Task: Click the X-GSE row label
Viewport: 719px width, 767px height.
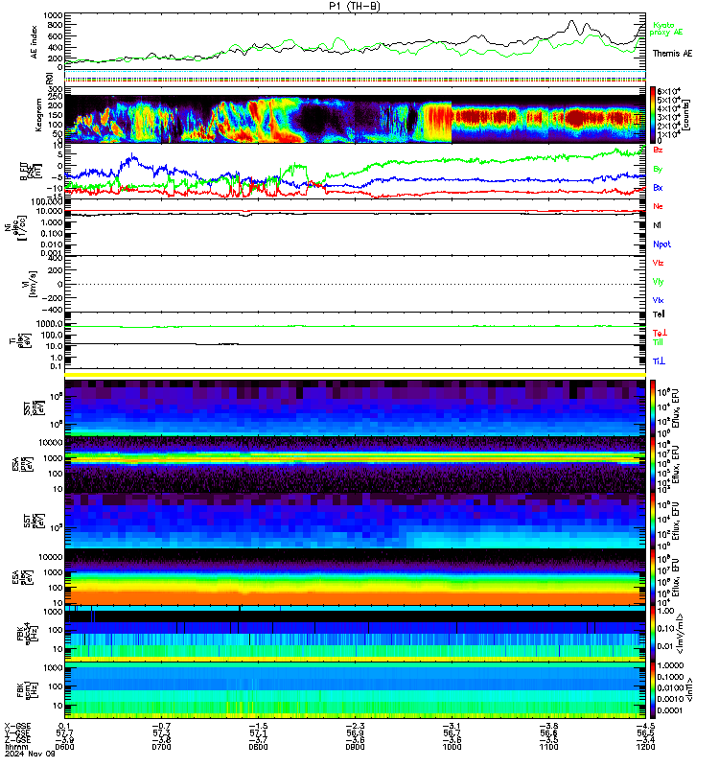Action: click(17, 726)
